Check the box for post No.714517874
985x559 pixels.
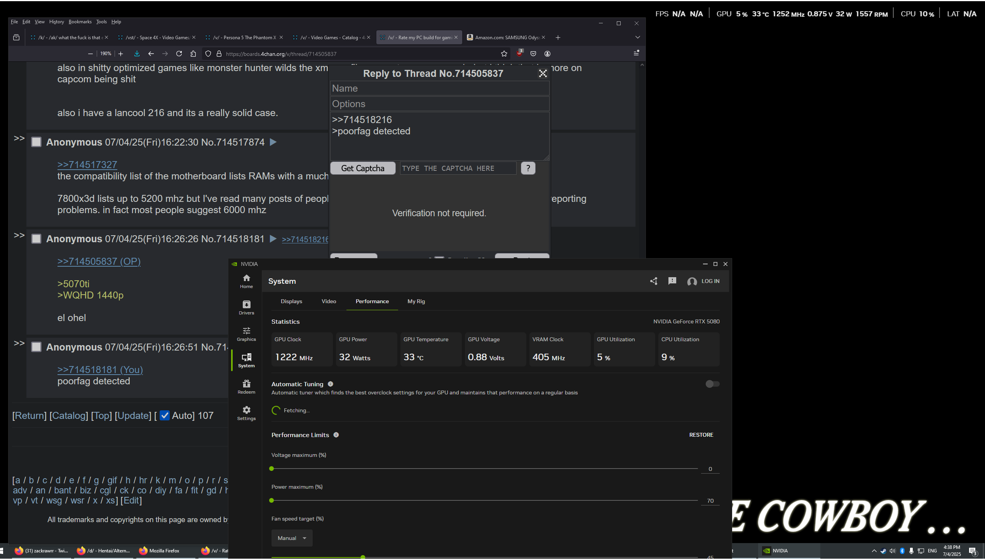point(36,142)
